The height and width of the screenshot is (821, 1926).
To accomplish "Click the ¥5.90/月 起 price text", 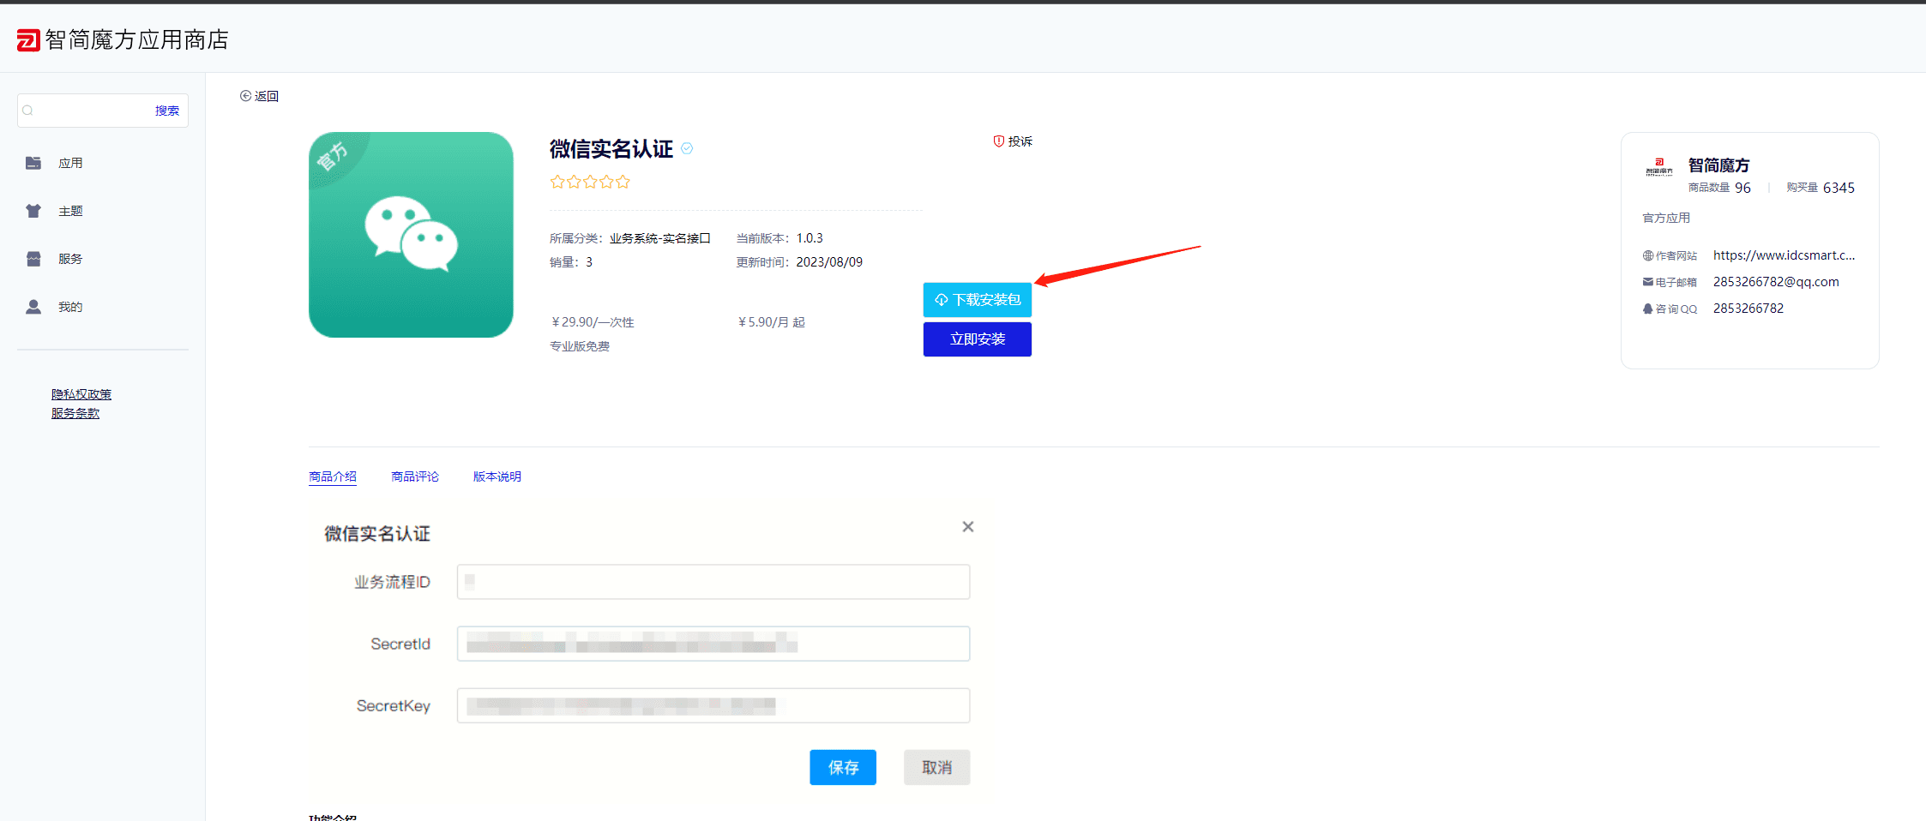I will pos(772,322).
